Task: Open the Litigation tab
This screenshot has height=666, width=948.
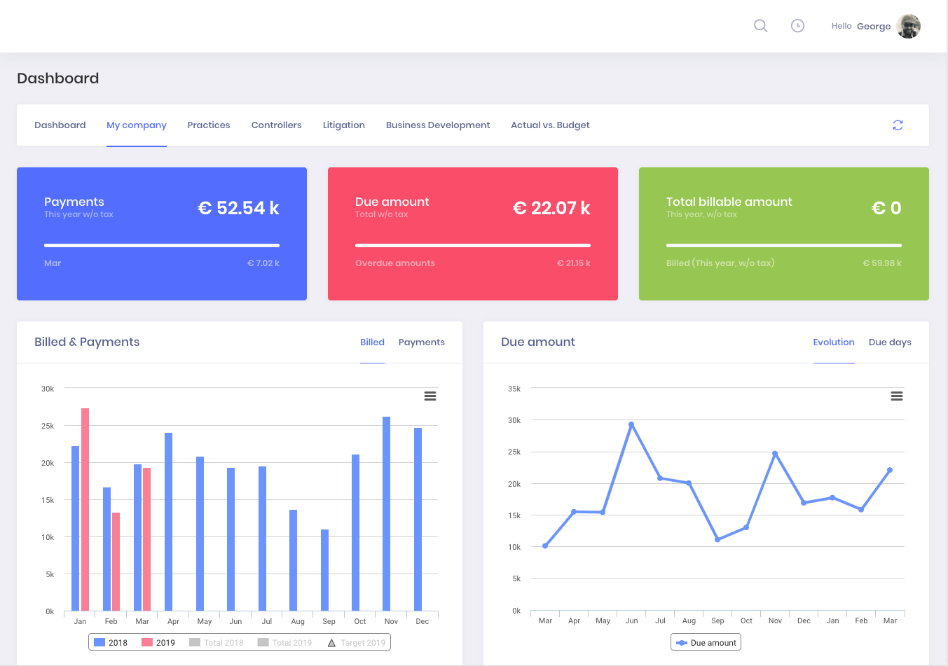Action: 344,125
